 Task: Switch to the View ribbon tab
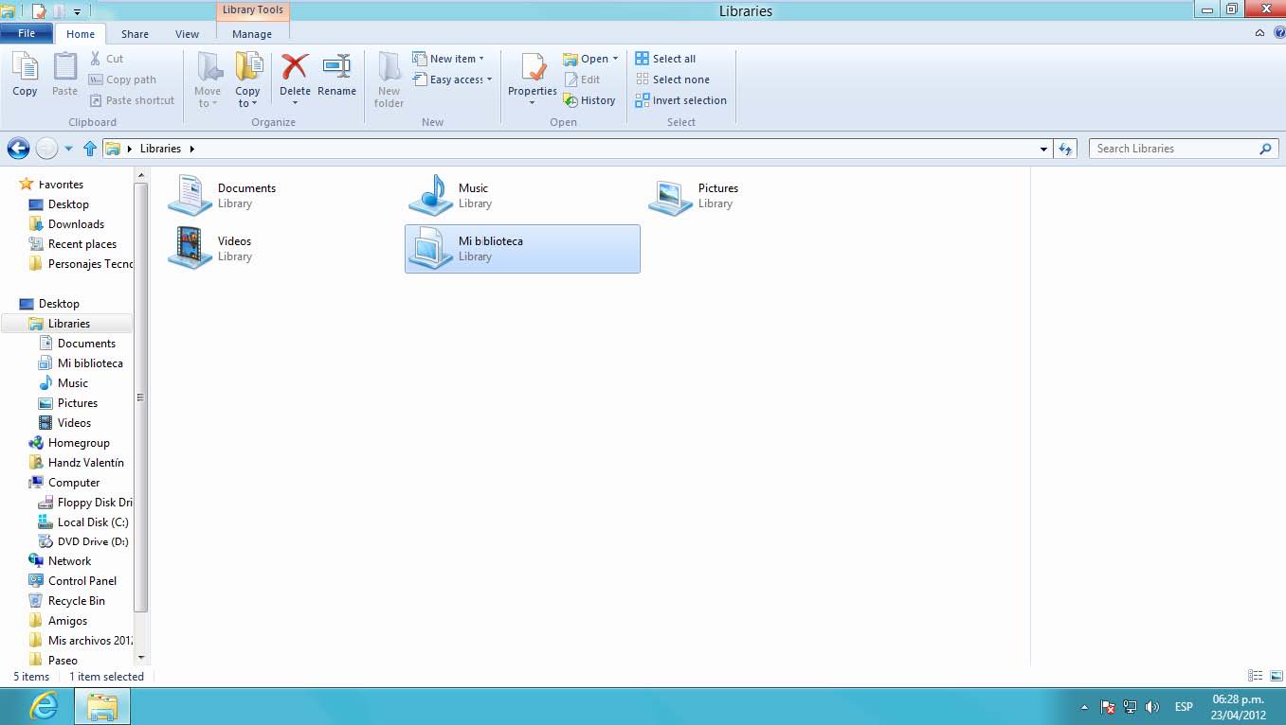(187, 34)
